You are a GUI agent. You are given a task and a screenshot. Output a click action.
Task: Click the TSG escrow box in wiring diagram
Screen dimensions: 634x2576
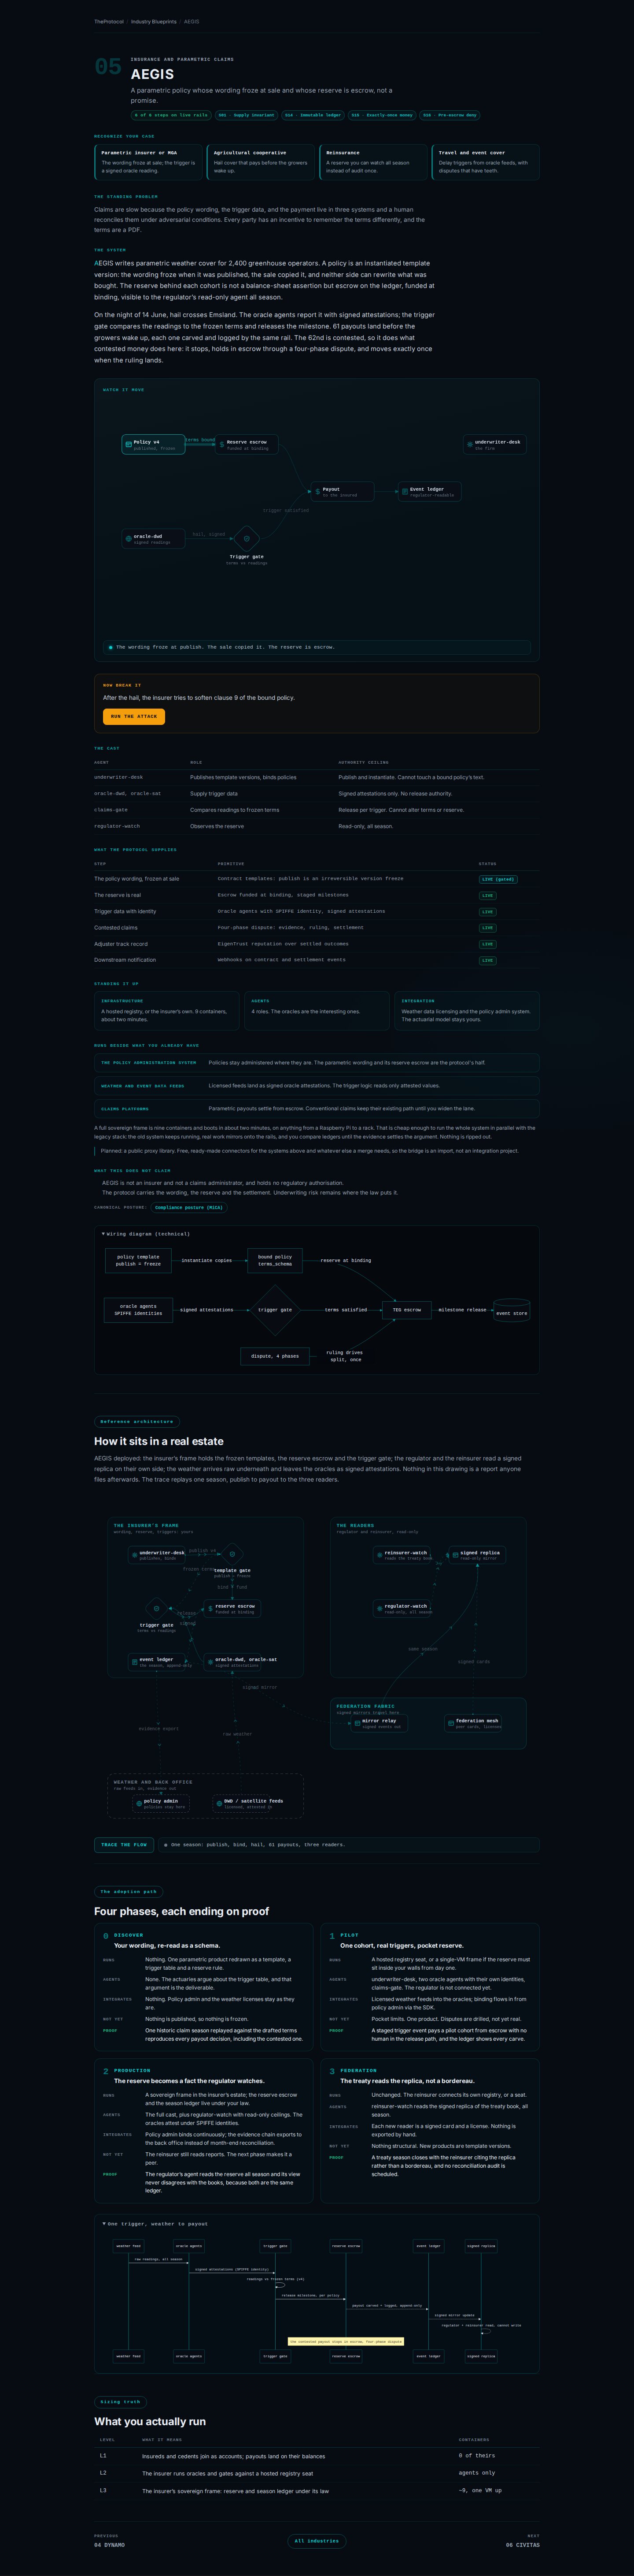point(406,1309)
